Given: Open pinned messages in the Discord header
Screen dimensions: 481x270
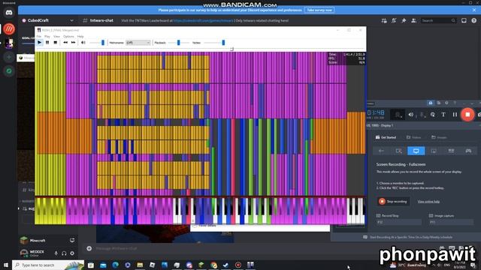Looking at the screenshot, I should (404, 20).
